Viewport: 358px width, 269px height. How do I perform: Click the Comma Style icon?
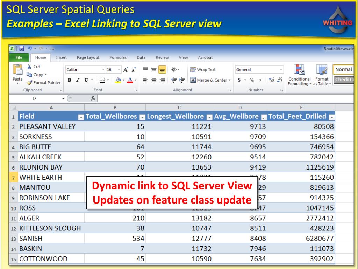(260, 80)
